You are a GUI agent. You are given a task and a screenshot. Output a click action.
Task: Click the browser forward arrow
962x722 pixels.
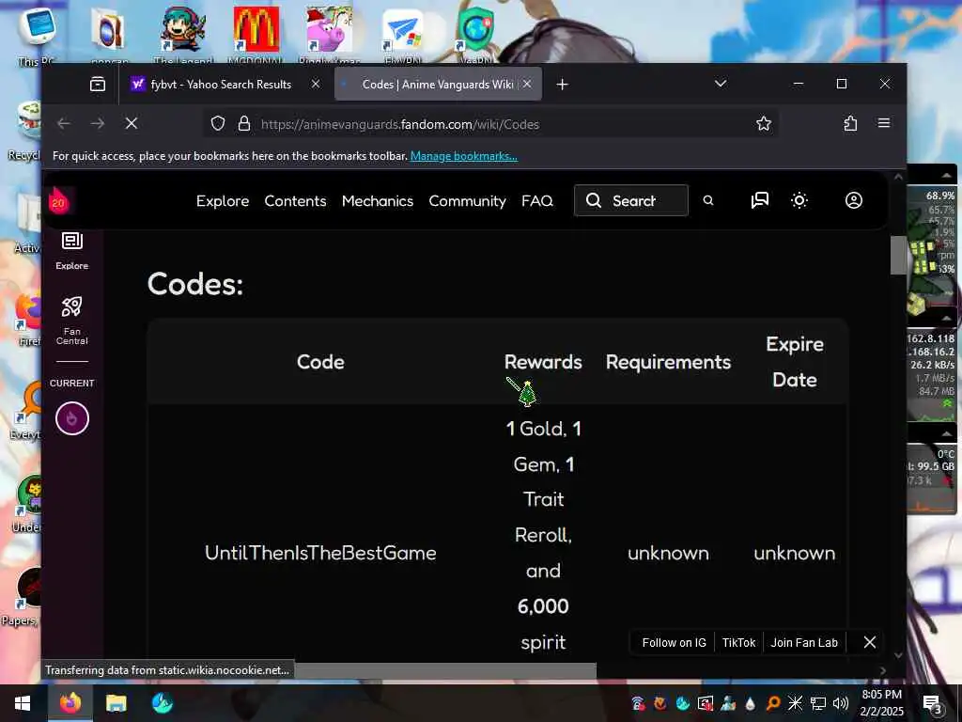coord(98,123)
